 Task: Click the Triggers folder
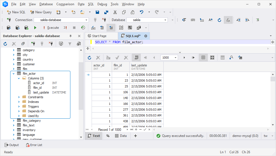tap(33, 106)
